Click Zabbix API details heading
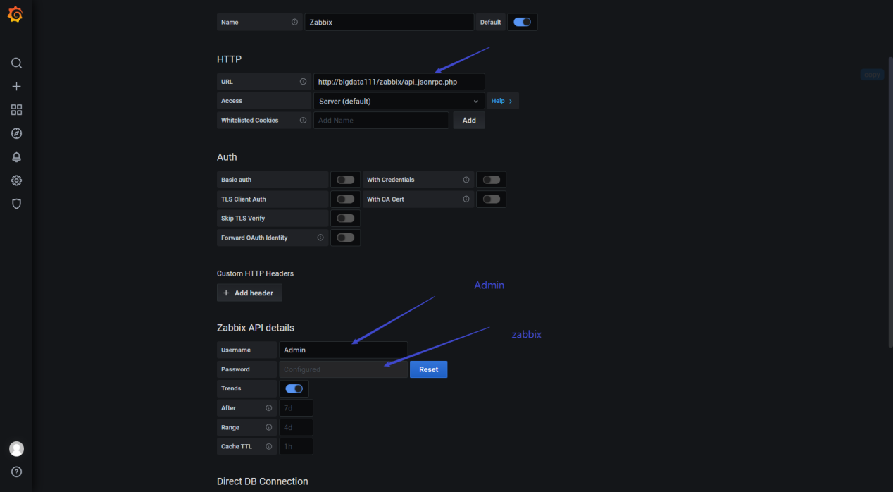The height and width of the screenshot is (492, 893). [x=256, y=328]
